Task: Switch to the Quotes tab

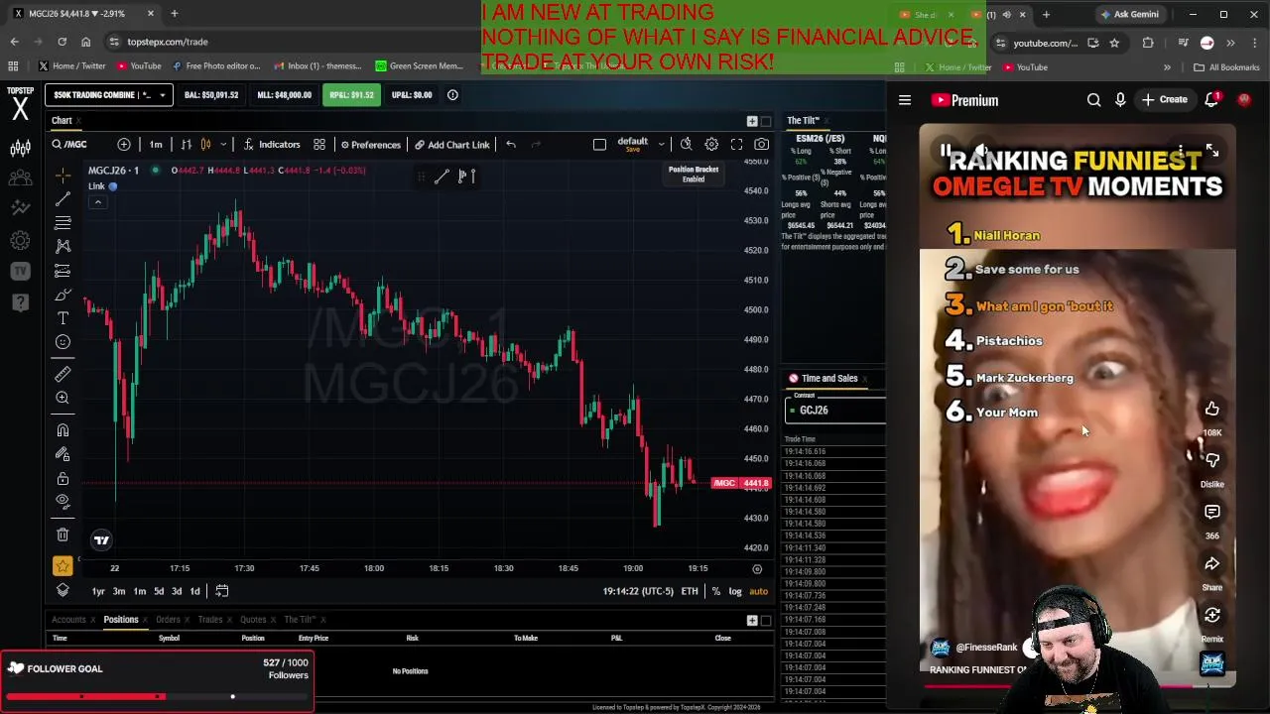Action: pyautogui.click(x=253, y=620)
